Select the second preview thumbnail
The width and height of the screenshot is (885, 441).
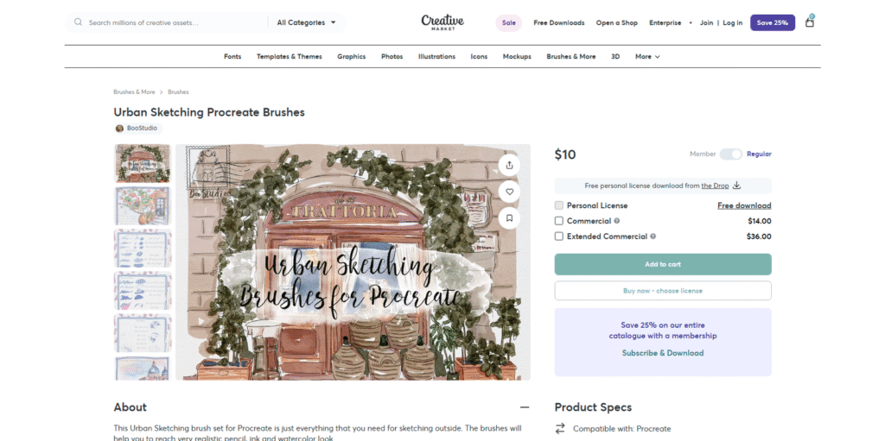click(143, 206)
